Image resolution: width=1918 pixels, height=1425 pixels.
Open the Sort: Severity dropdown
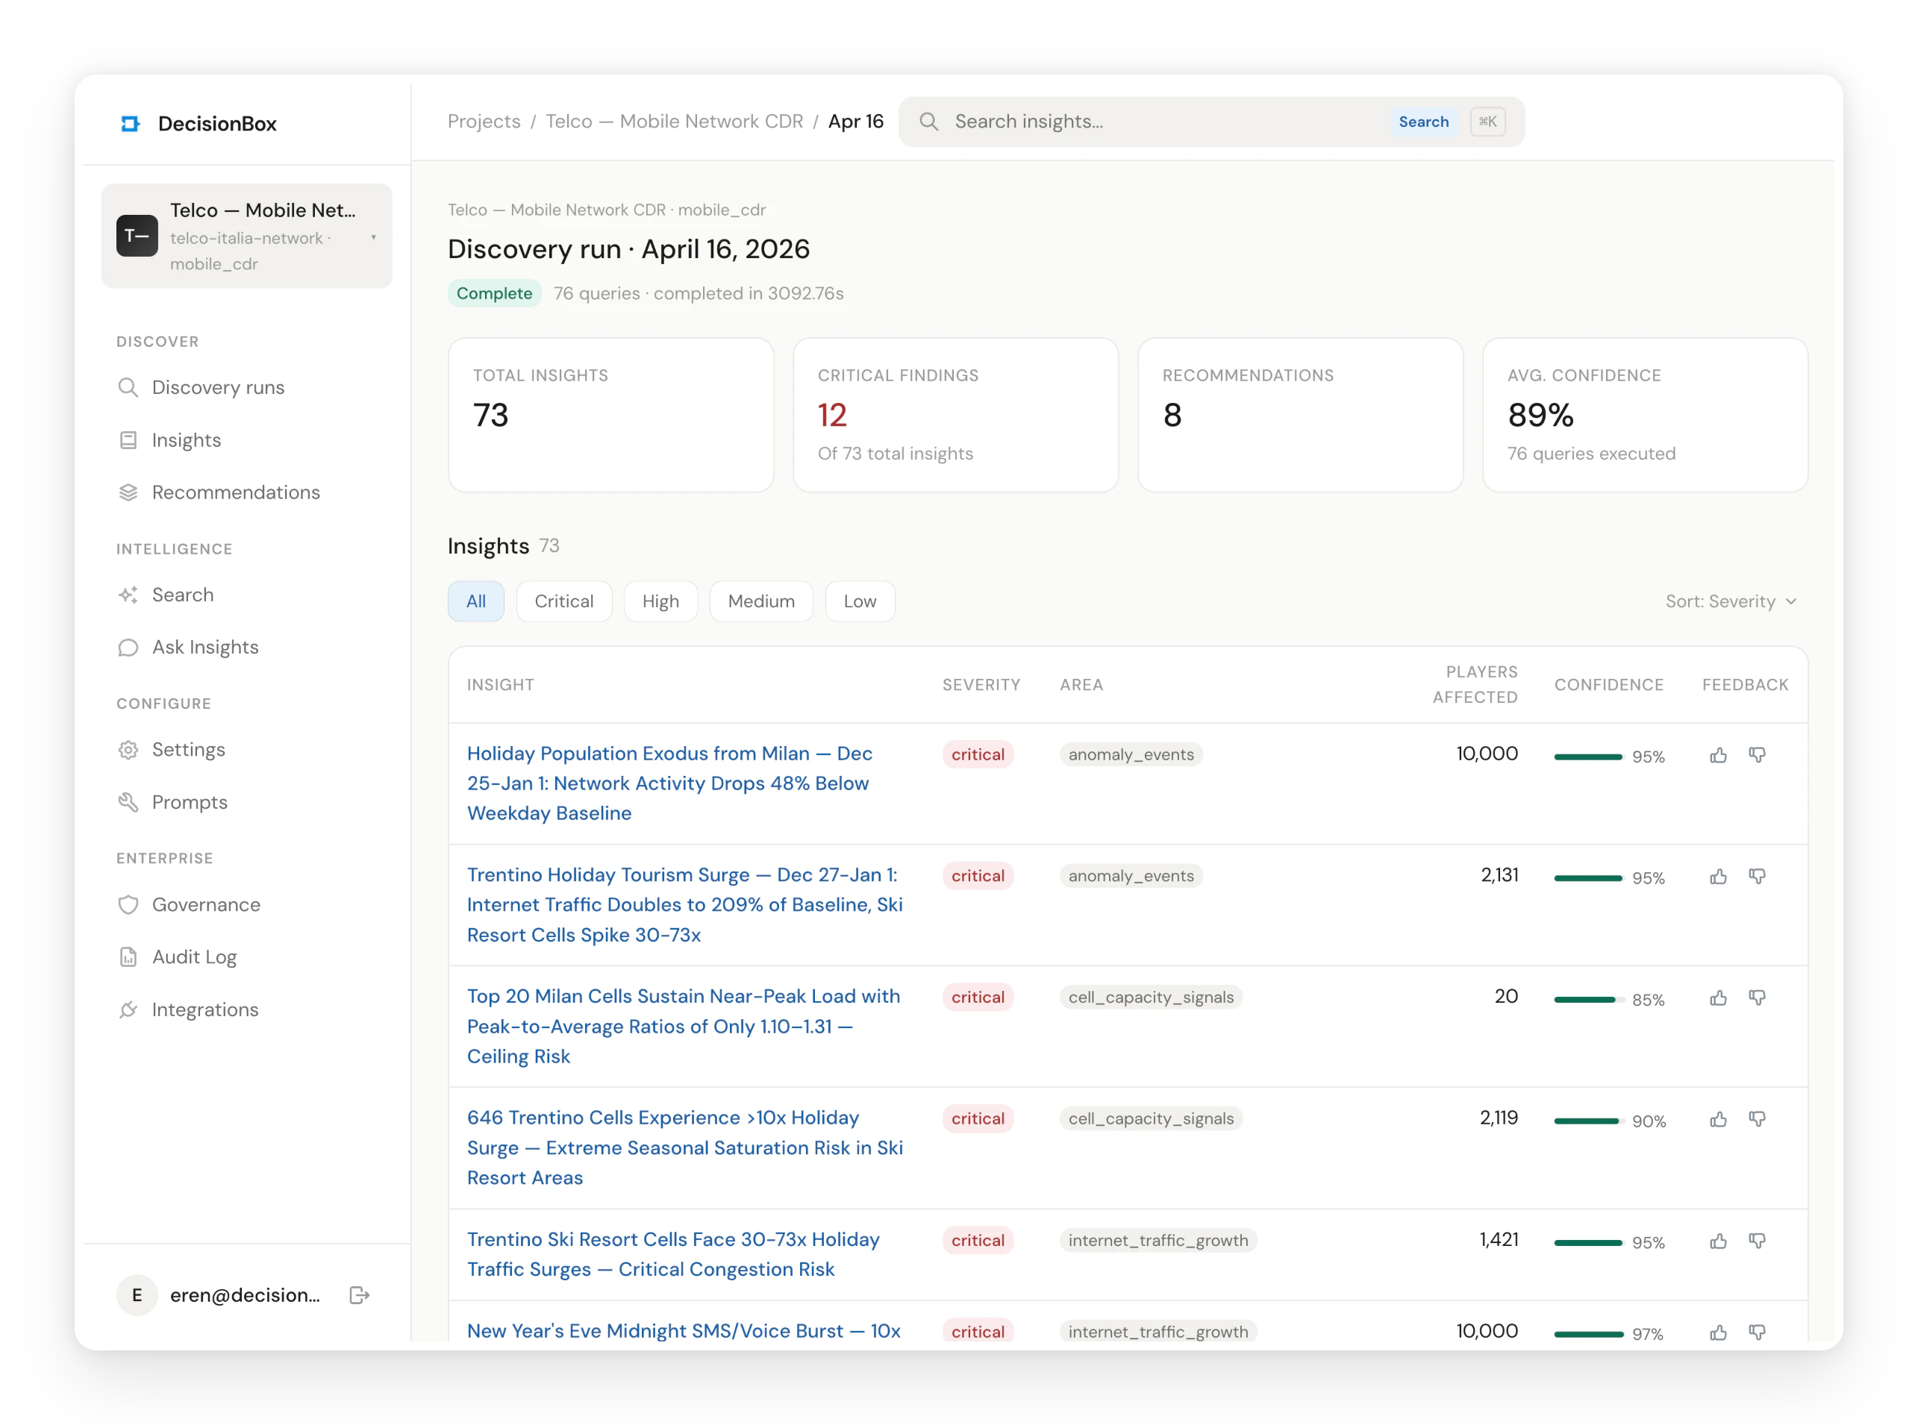(1731, 601)
